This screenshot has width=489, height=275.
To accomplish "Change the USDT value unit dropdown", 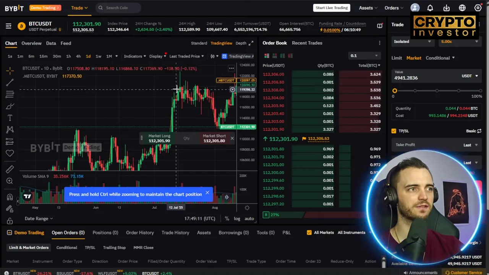I will [470, 76].
